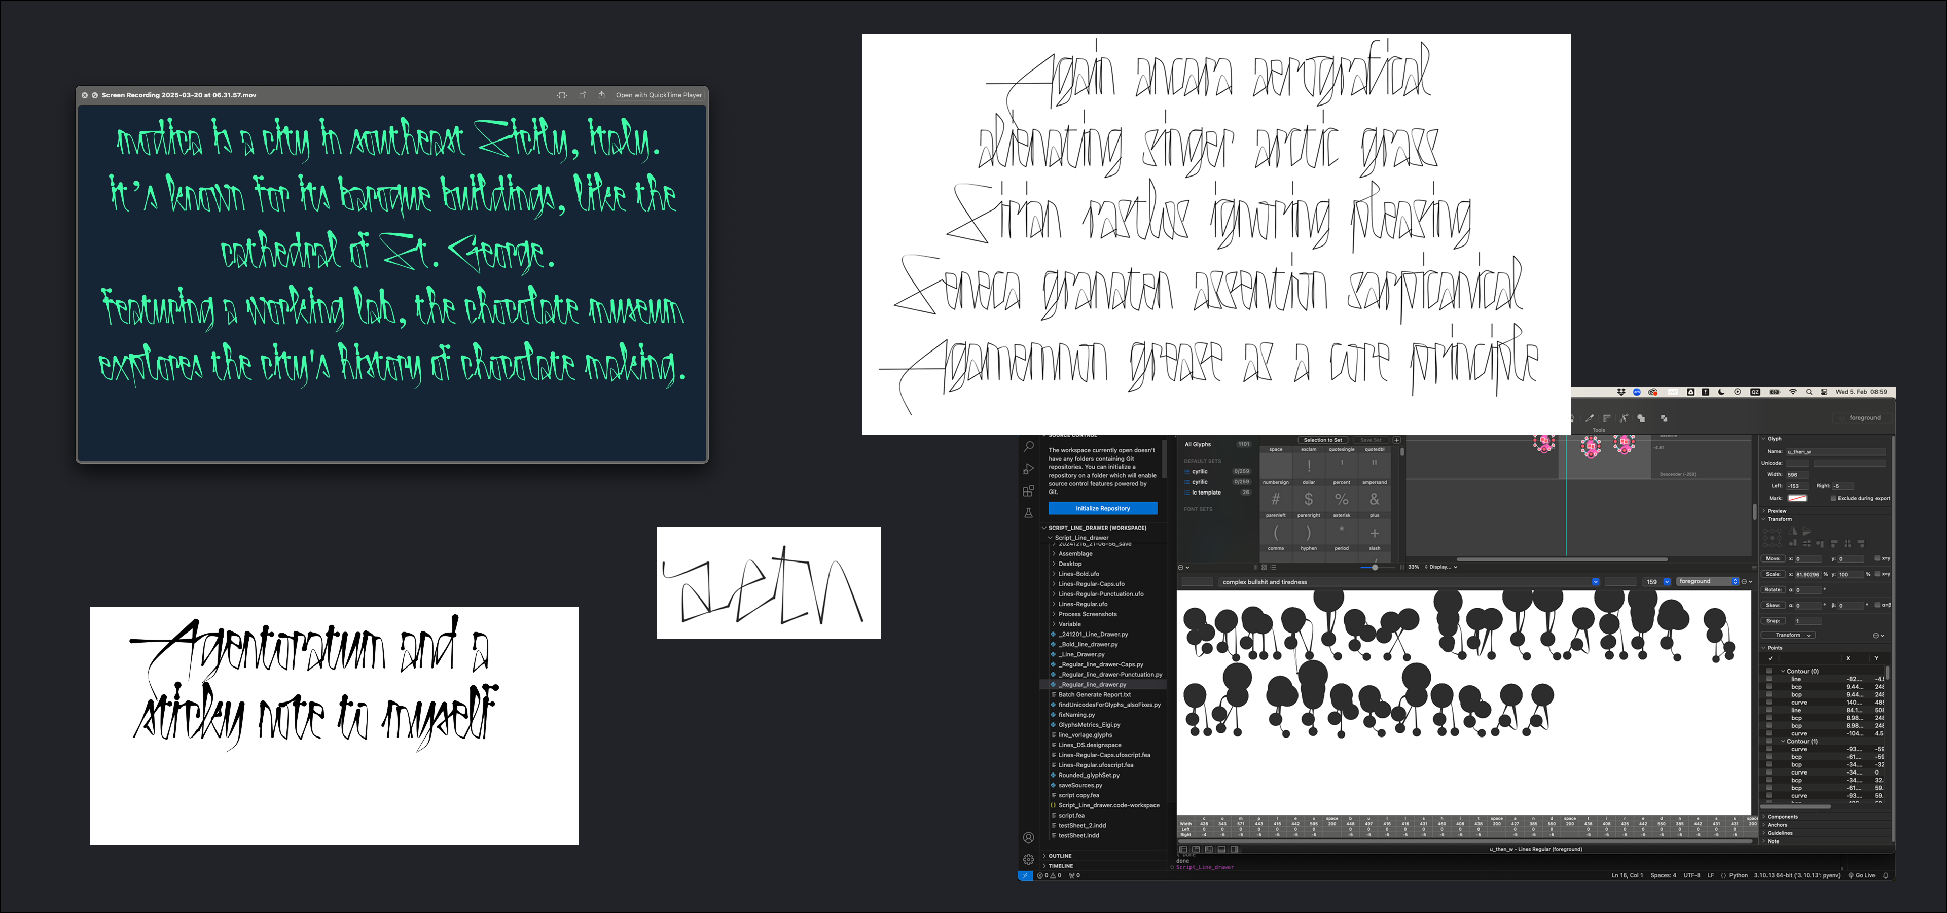Click Open with QuickTime Player
This screenshot has width=1947, height=913.
tap(658, 95)
